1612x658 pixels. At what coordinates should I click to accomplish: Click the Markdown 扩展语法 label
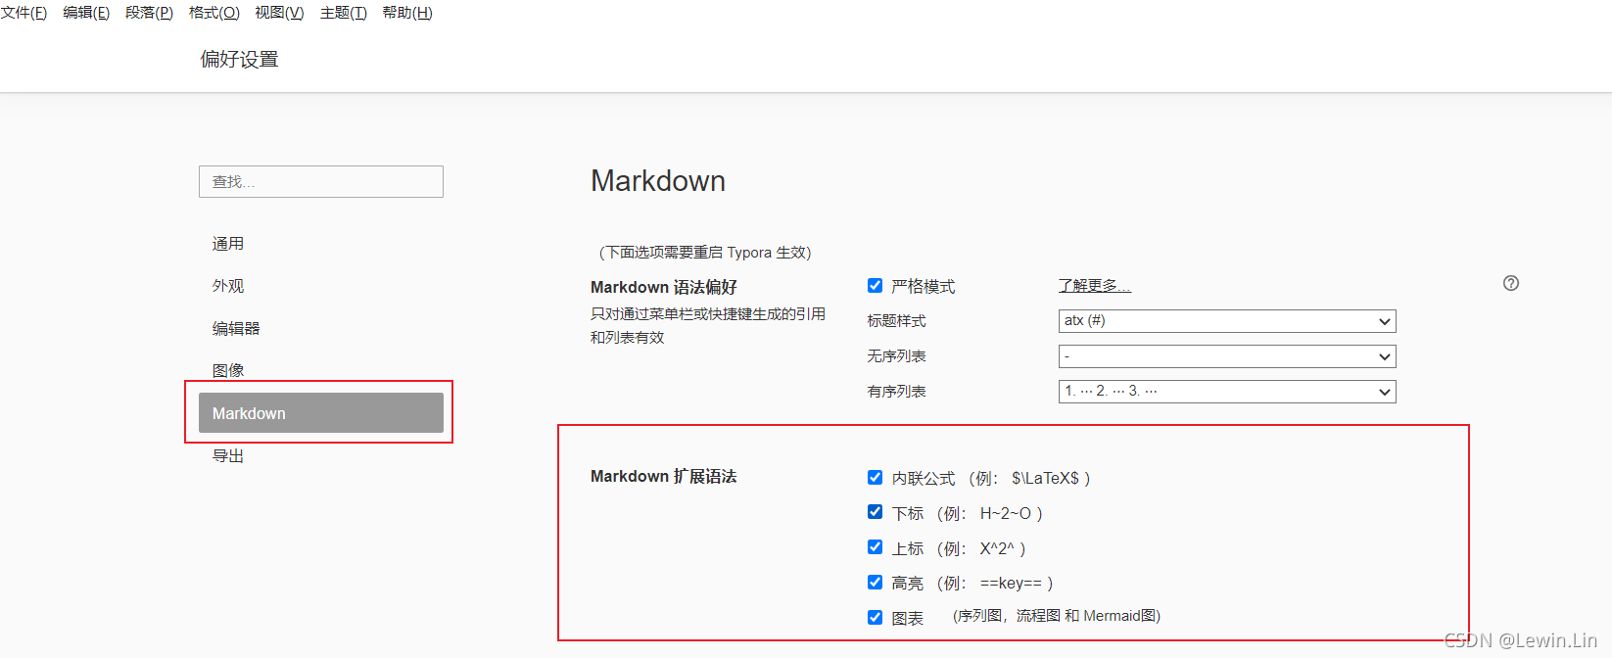pyautogui.click(x=664, y=476)
